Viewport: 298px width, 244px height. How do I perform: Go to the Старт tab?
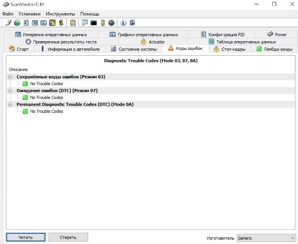[19, 49]
